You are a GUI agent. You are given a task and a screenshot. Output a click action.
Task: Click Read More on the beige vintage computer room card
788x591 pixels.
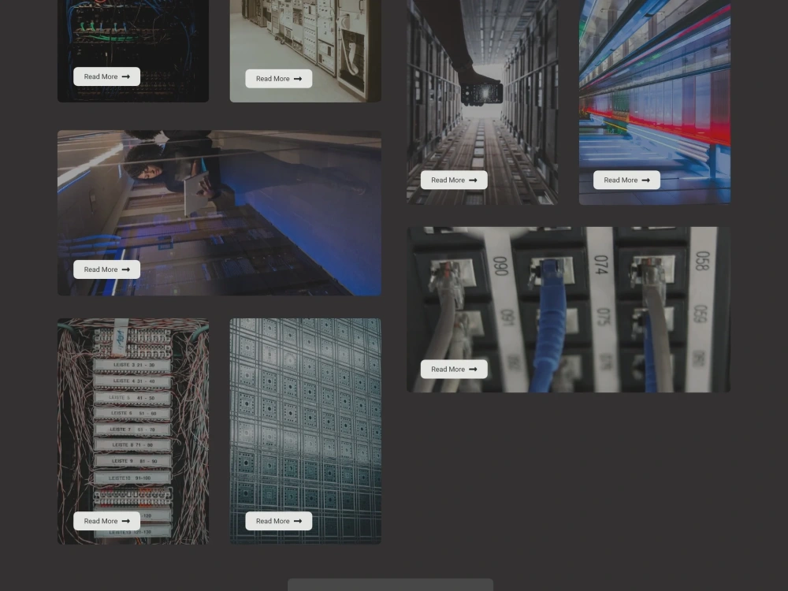[278, 78]
